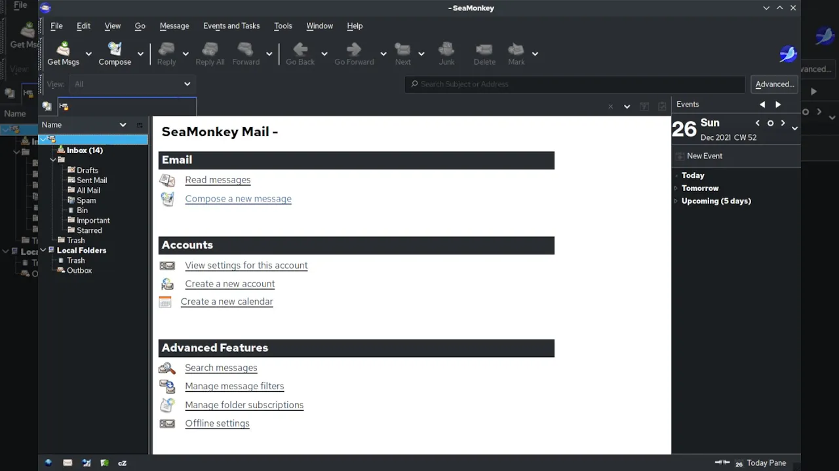Click the Compose a new message link

pyautogui.click(x=238, y=199)
